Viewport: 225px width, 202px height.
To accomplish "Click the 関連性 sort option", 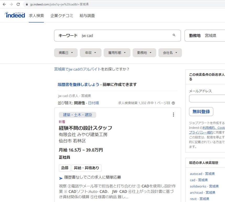I will [x=80, y=103].
